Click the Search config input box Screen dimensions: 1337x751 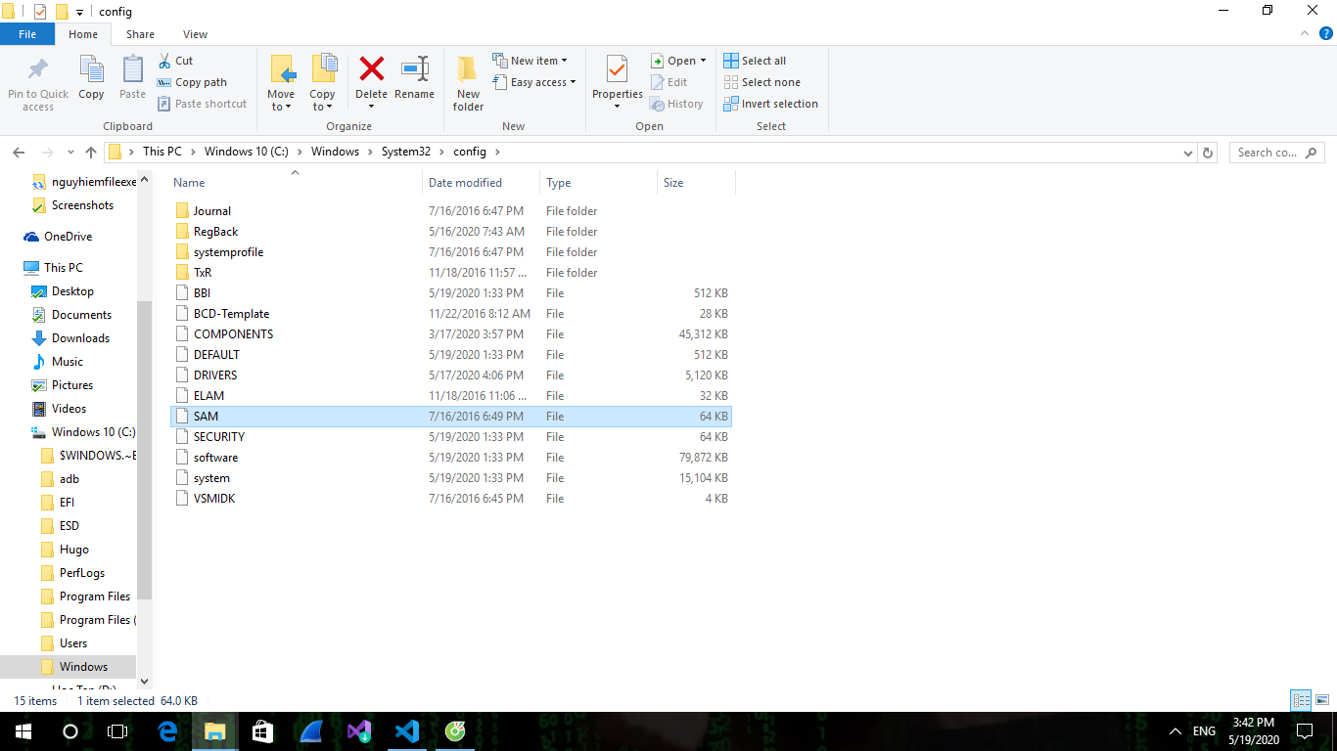pos(1268,153)
